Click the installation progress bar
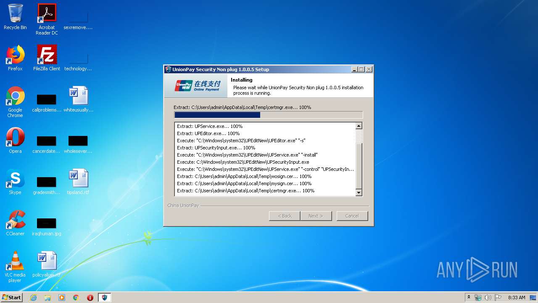Viewport: 538px width, 303px height. click(268, 115)
